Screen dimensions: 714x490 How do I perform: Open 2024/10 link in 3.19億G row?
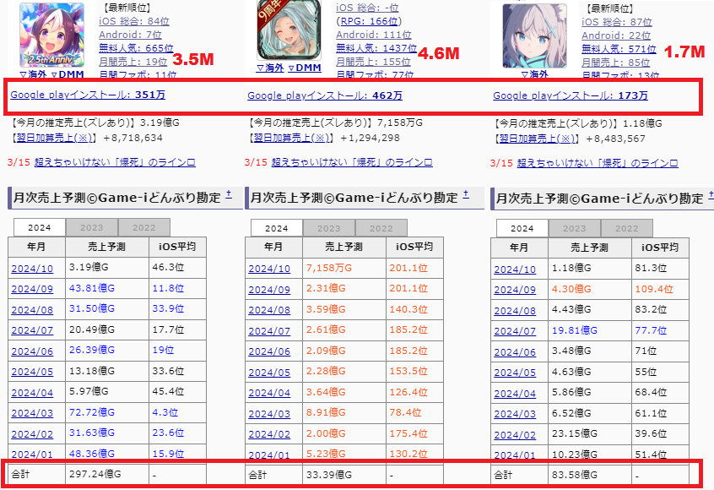32,269
